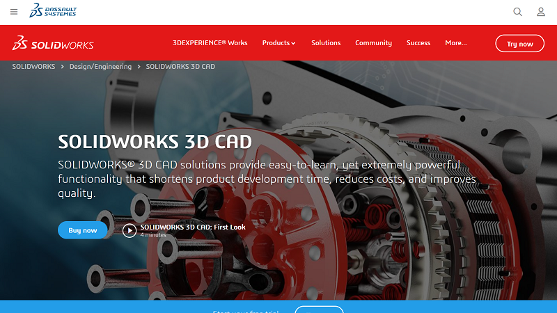The width and height of the screenshot is (557, 313).
Task: Expand the More... navigation menu
Action: click(x=455, y=43)
